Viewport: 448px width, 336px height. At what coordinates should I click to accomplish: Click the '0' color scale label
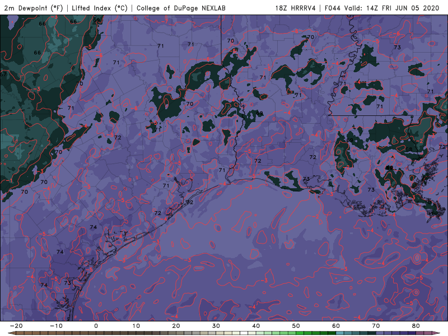click(x=96, y=326)
